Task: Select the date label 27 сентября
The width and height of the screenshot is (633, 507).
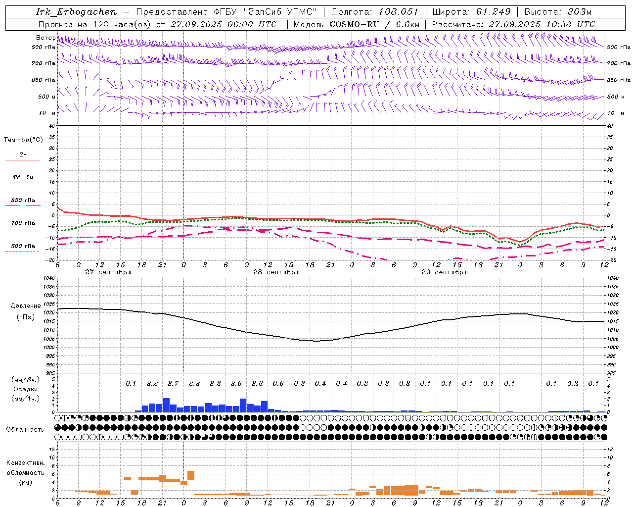Action: [108, 272]
